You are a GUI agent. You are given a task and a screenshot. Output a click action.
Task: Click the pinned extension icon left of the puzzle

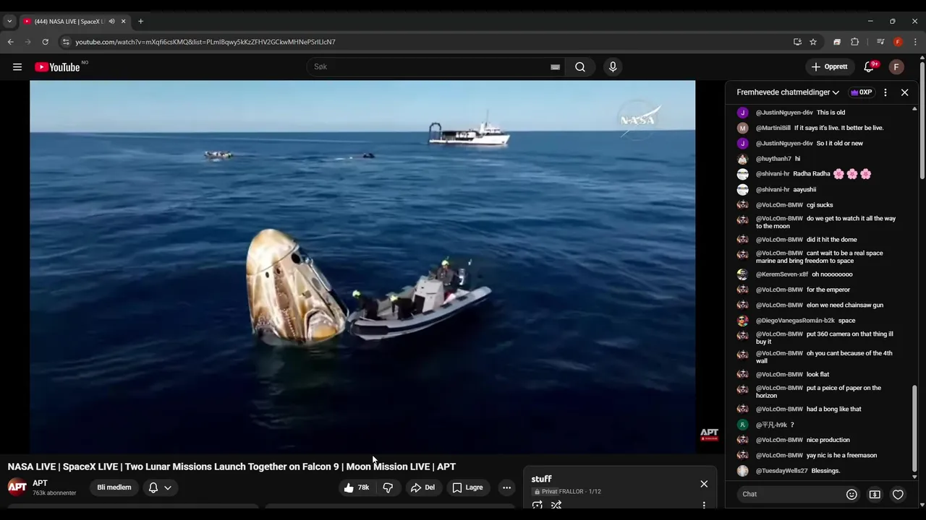coord(837,42)
